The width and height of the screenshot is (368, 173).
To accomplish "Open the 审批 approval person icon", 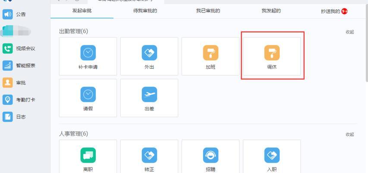I will 7,83.
